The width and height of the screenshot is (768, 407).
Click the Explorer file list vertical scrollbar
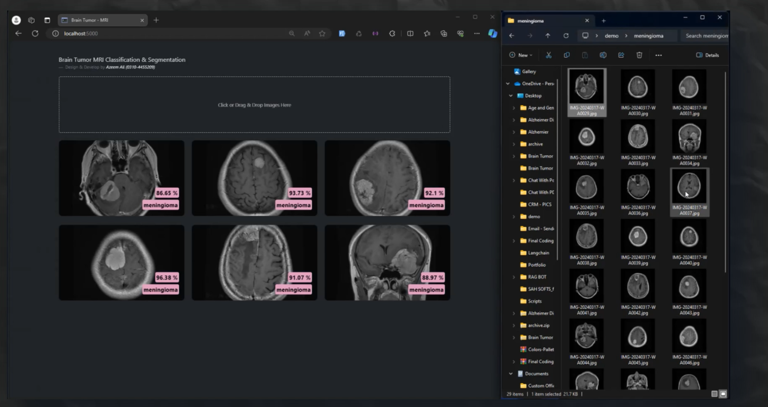pyautogui.click(x=725, y=172)
